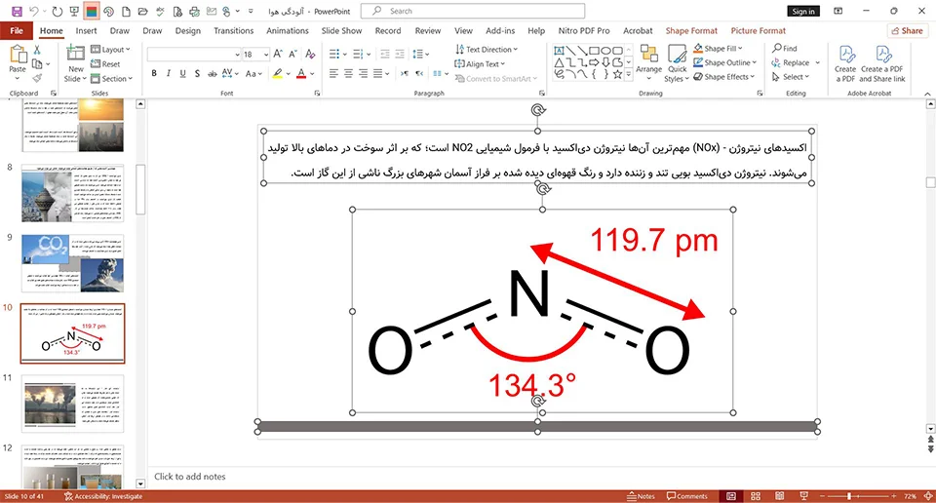The height and width of the screenshot is (503, 936).
Task: Click the Redo/Repeat circular arrow icon
Action: [58, 12]
